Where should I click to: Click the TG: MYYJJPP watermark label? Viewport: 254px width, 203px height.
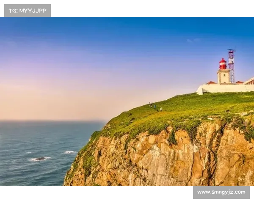tap(27, 11)
